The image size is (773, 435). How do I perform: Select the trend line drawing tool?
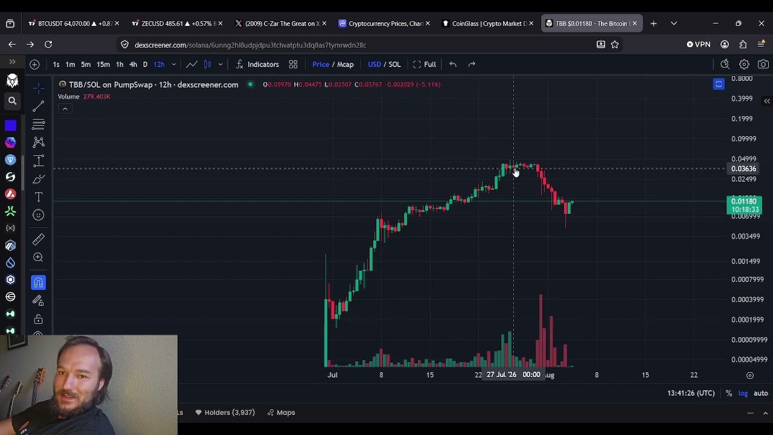tap(38, 106)
